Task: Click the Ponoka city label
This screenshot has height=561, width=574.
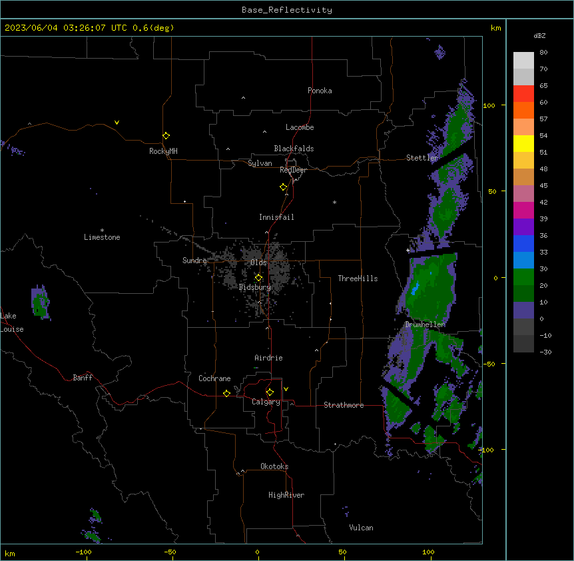Action: coord(320,91)
